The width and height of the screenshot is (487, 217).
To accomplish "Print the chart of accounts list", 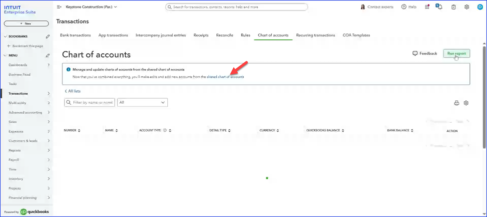I will click(x=457, y=103).
